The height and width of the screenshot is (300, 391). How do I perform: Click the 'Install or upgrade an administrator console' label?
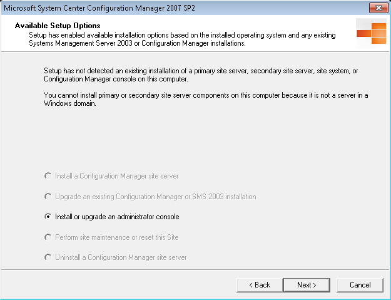117,217
